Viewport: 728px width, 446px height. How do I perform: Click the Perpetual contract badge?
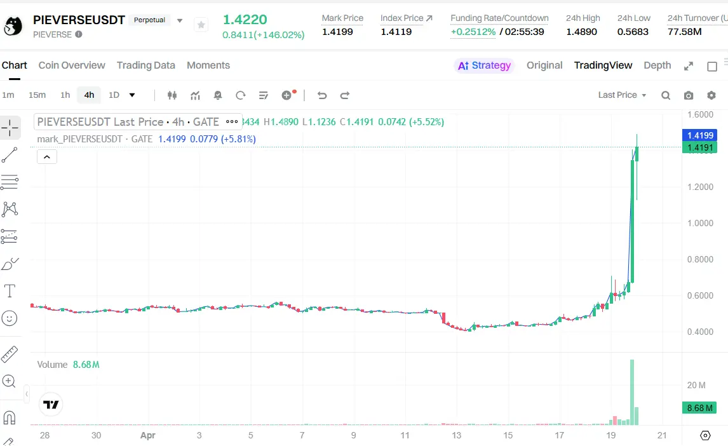(149, 20)
